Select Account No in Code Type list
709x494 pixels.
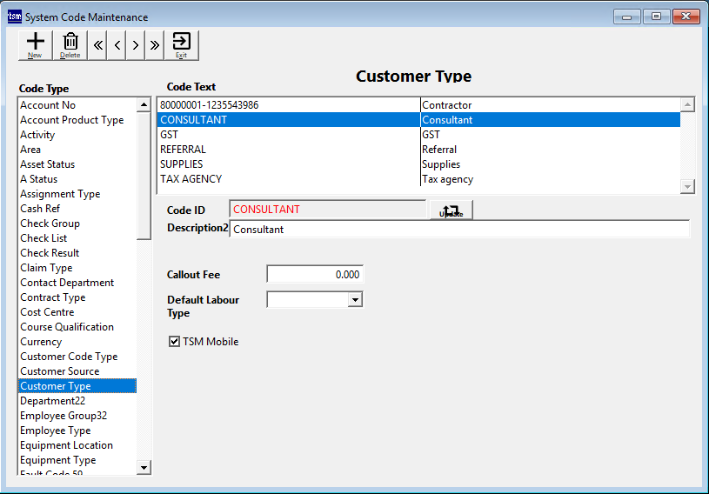[x=77, y=105]
